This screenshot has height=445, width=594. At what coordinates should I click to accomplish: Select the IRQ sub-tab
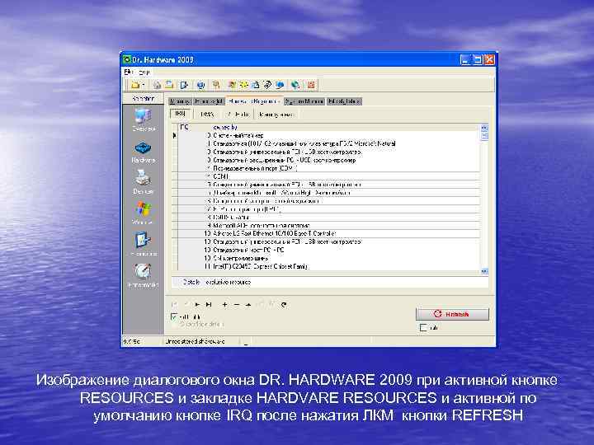(181, 114)
